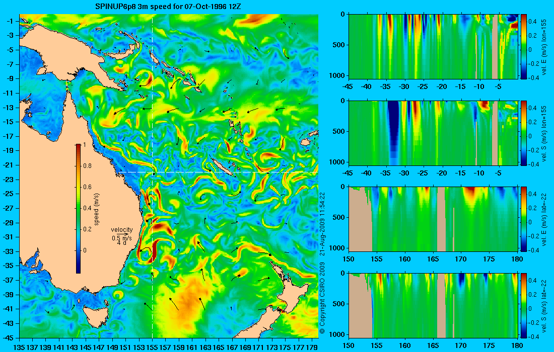Click the "vel. E (m/s) lon=155" label

pos(544,47)
